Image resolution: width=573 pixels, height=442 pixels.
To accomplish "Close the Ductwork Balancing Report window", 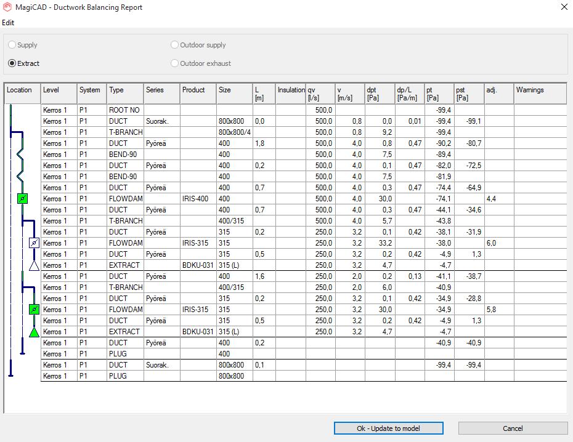I will (x=564, y=7).
